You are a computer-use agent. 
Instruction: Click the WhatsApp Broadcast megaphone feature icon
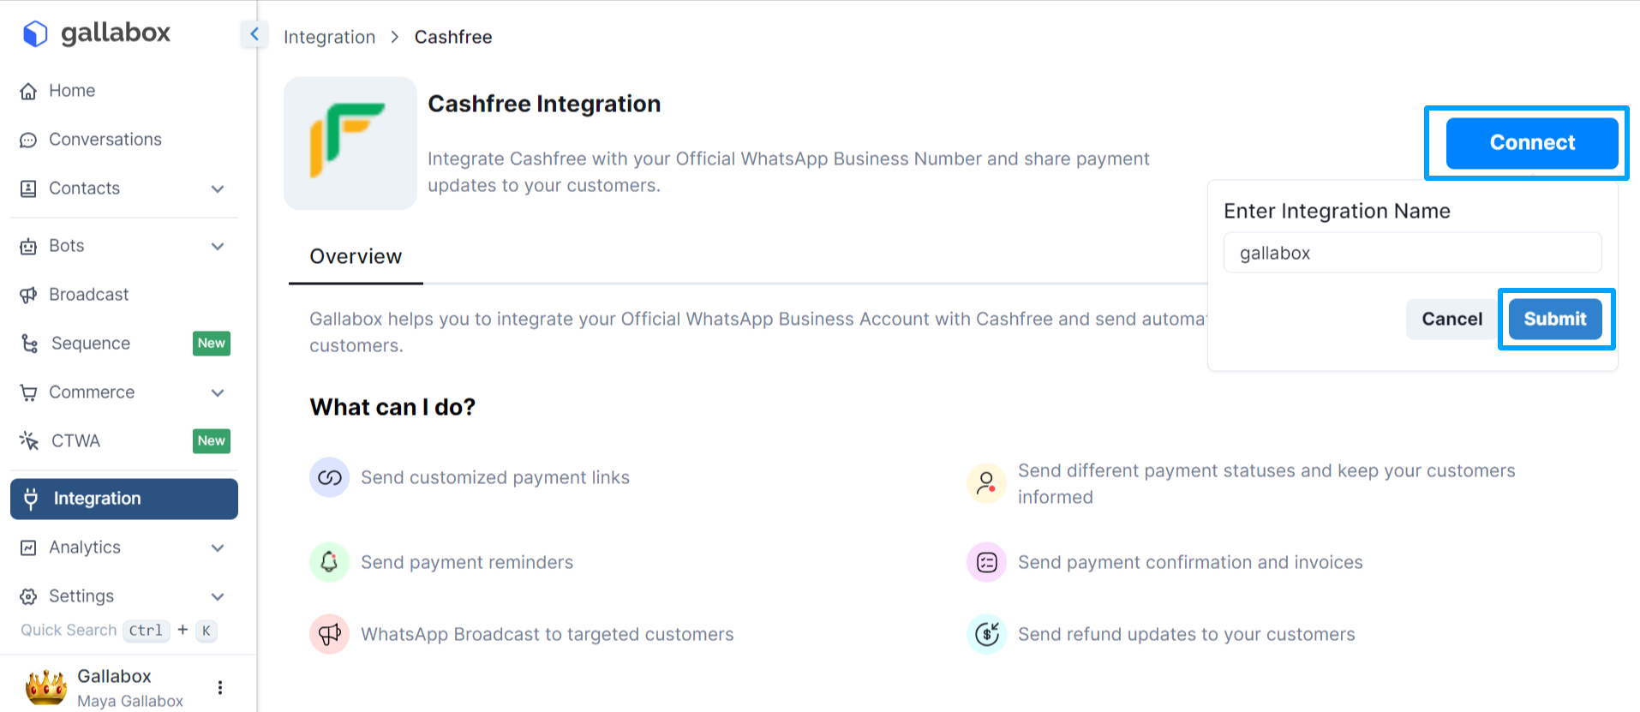click(329, 634)
